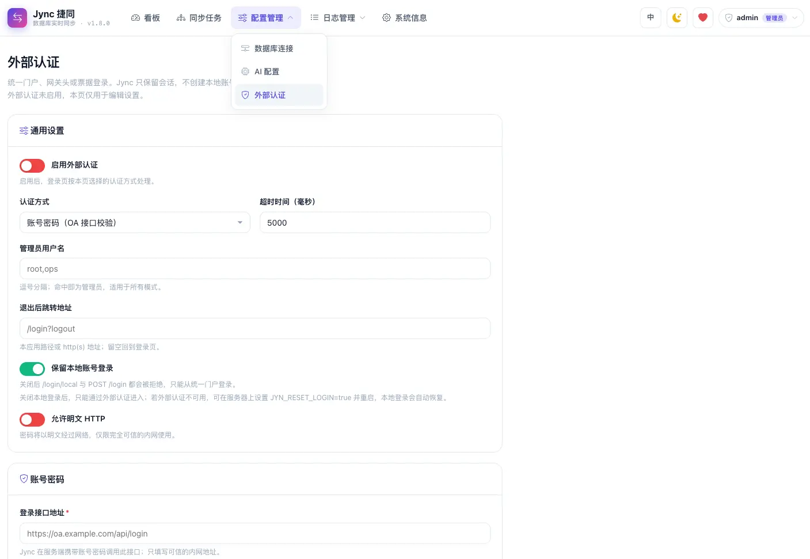Expand the 日志管理 menu
810x559 pixels.
pos(338,18)
